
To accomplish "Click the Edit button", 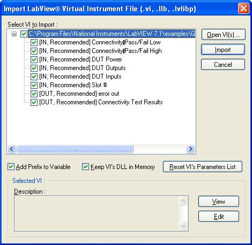I will tap(219, 217).
